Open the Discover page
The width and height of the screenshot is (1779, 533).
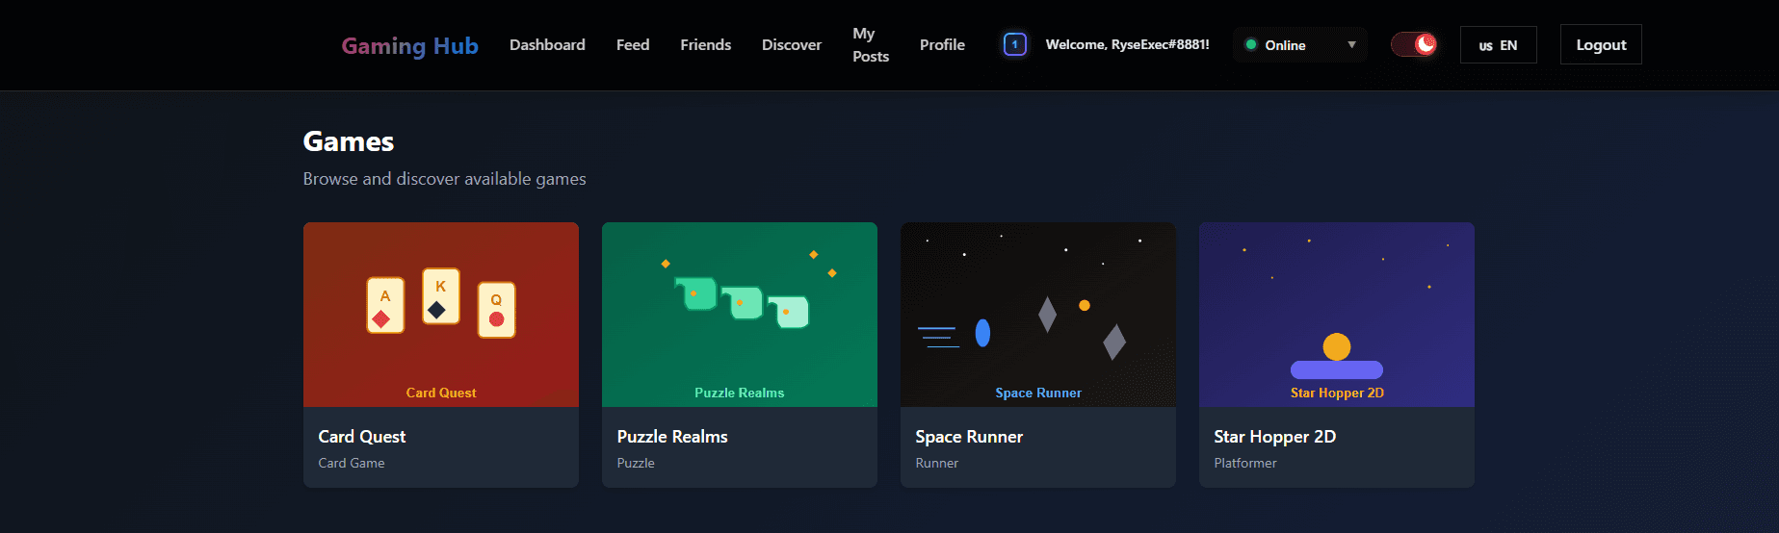pos(791,45)
